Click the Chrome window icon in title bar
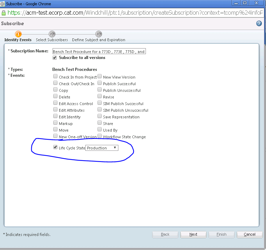The image size is (266, 251). [x=3, y=3]
